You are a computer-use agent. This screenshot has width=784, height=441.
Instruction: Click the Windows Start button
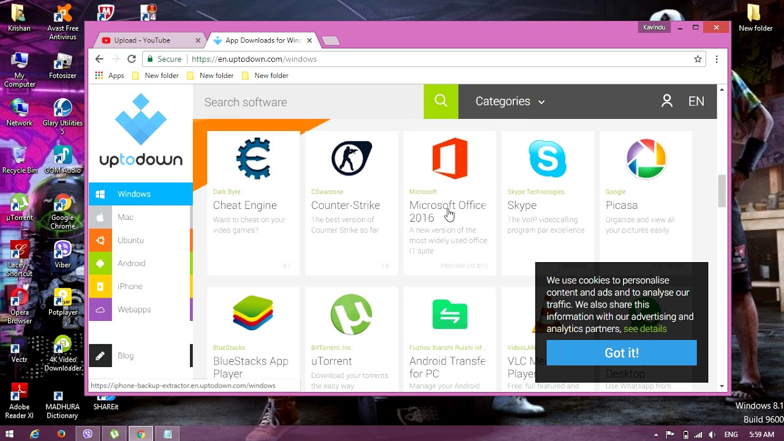point(9,434)
